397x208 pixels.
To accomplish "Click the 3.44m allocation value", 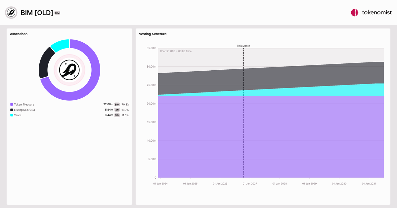I will [x=109, y=115].
